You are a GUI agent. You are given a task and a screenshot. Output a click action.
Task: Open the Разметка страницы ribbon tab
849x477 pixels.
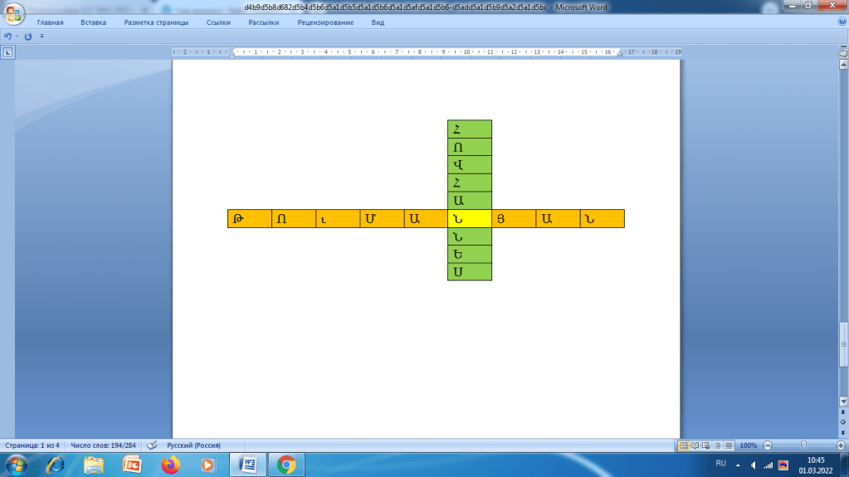pyautogui.click(x=156, y=22)
